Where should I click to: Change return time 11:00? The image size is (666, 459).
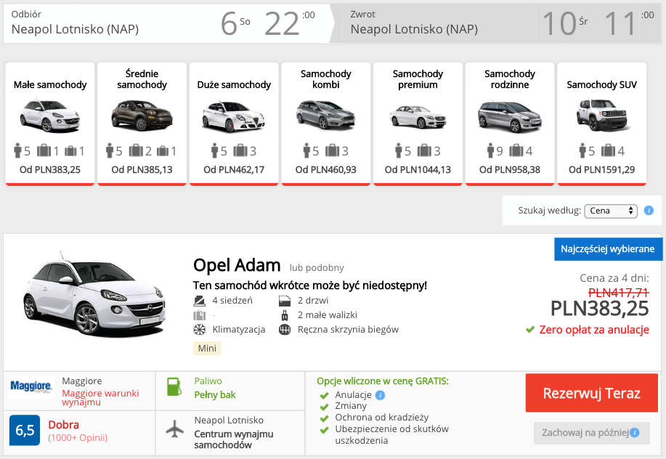click(x=630, y=23)
